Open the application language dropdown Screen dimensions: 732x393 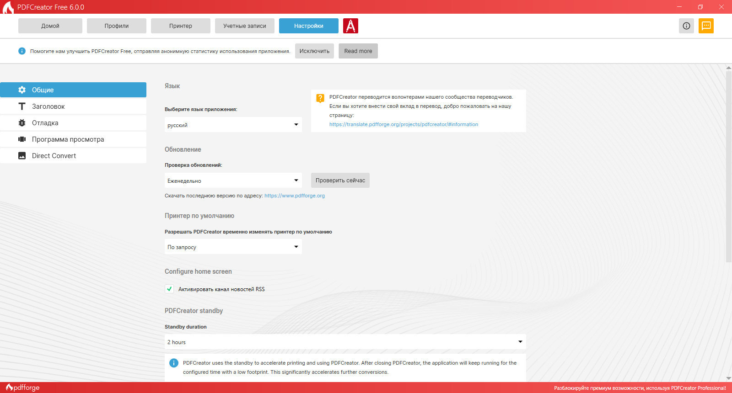[233, 125]
